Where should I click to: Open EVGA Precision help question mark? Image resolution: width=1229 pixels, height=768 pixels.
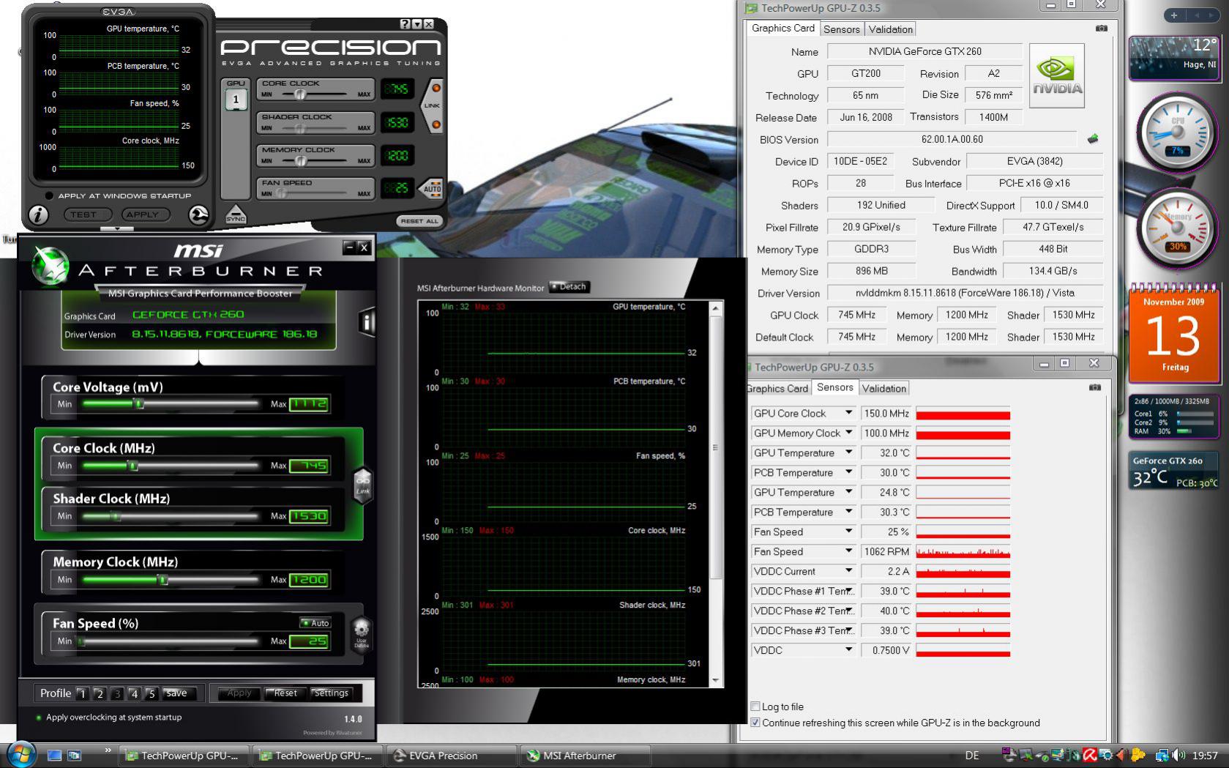[405, 24]
